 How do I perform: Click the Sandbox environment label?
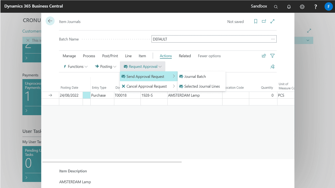point(259,6)
